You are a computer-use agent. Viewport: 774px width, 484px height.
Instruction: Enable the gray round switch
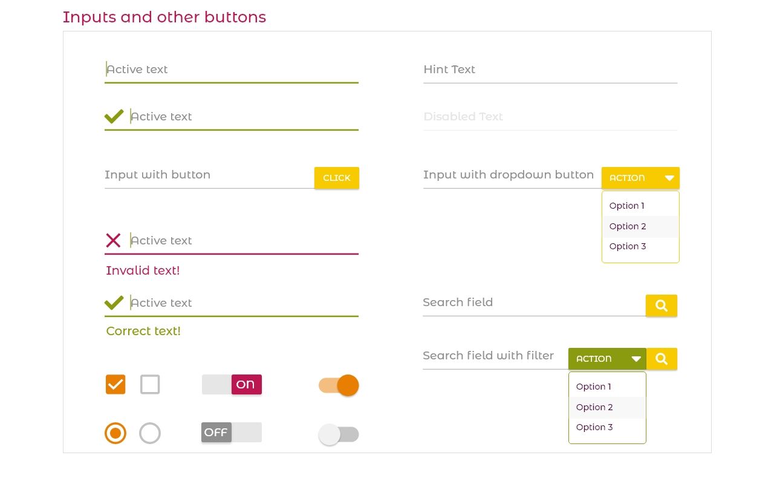339,434
